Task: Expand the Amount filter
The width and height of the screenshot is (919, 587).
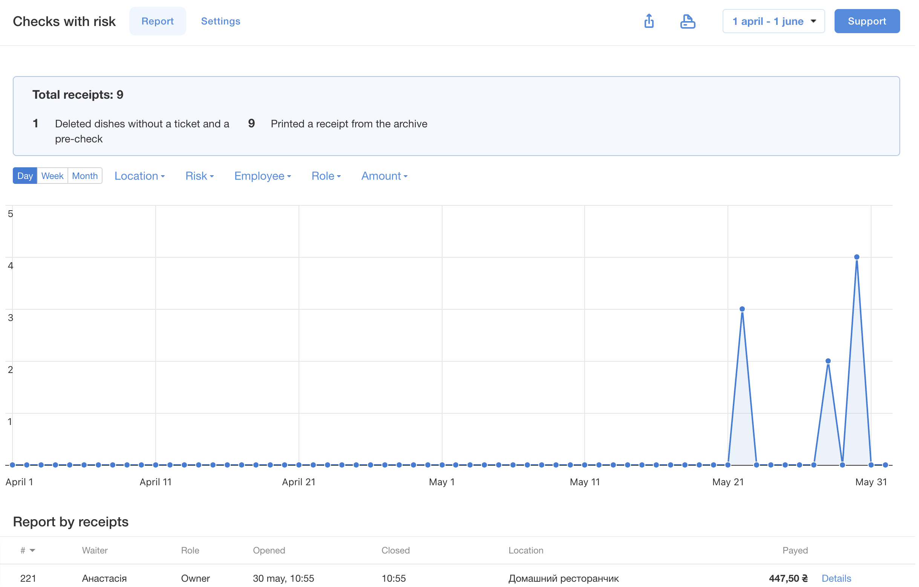Action: coord(384,176)
